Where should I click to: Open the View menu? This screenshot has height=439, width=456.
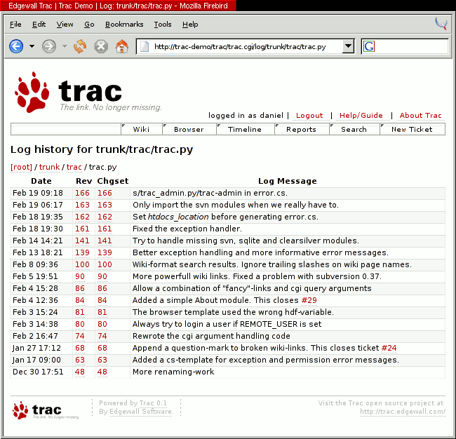pos(65,25)
